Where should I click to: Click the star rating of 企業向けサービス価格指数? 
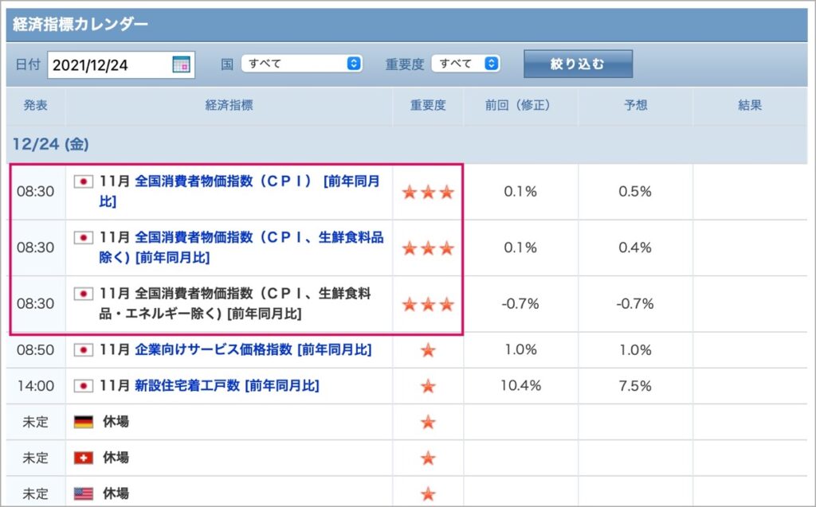[428, 350]
